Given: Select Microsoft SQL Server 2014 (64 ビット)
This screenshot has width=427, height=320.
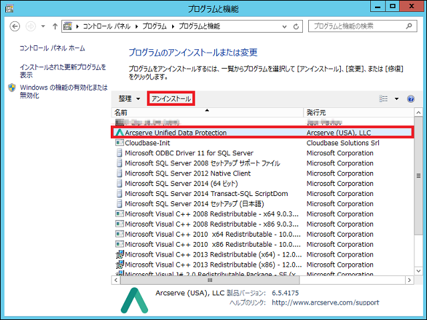Looking at the screenshot, I should coord(181,183).
